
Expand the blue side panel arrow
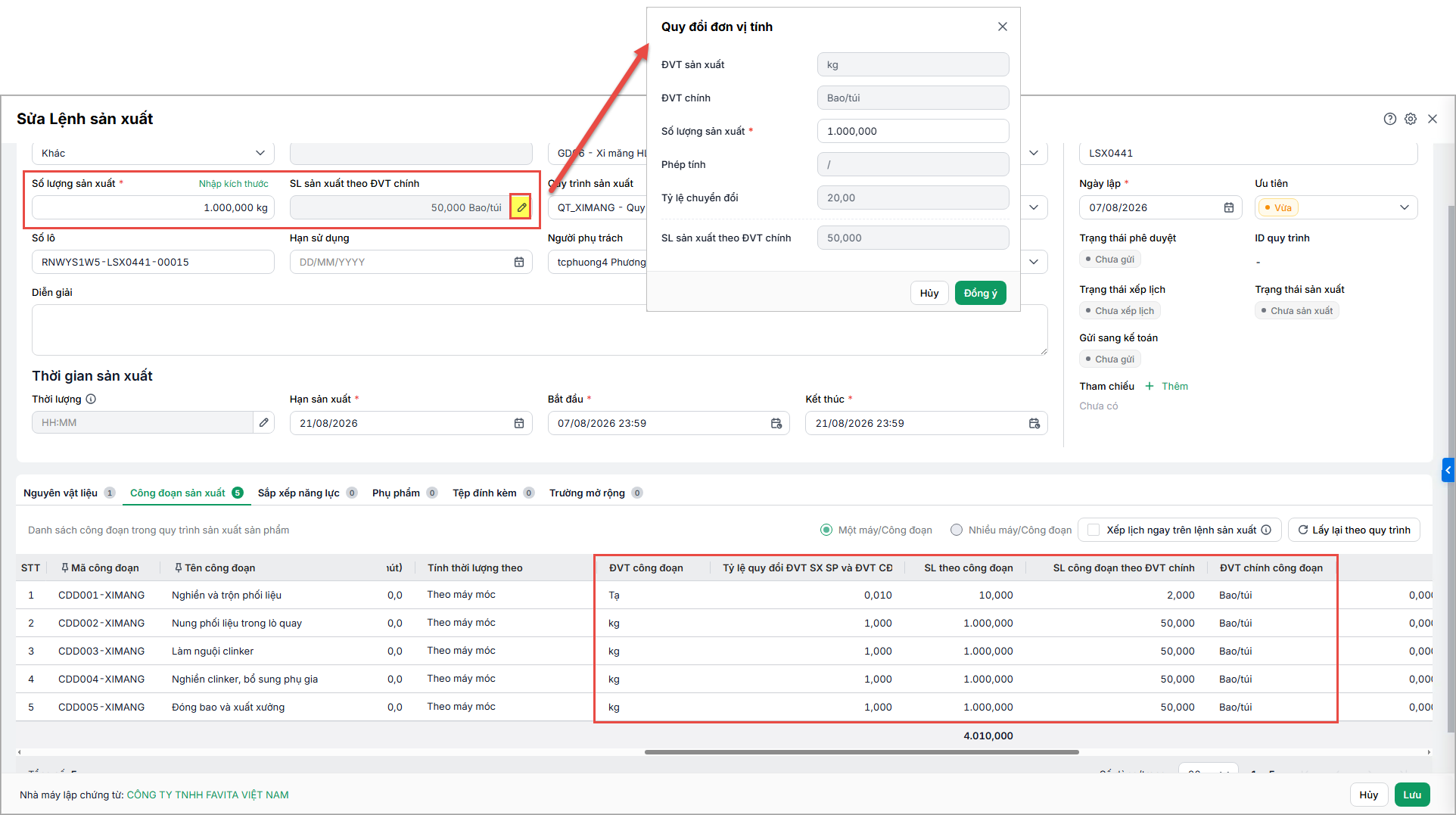click(x=1448, y=470)
